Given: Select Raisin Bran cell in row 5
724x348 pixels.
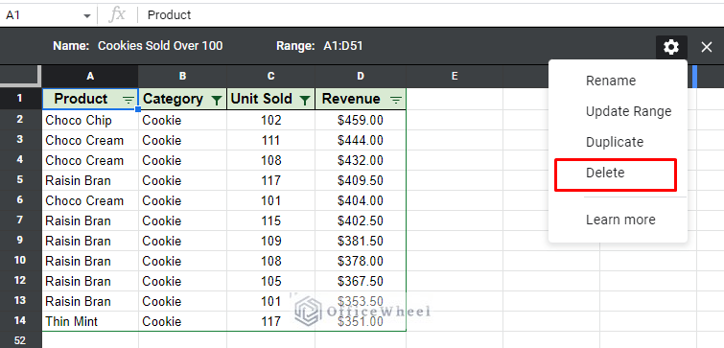Looking at the screenshot, I should point(90,180).
